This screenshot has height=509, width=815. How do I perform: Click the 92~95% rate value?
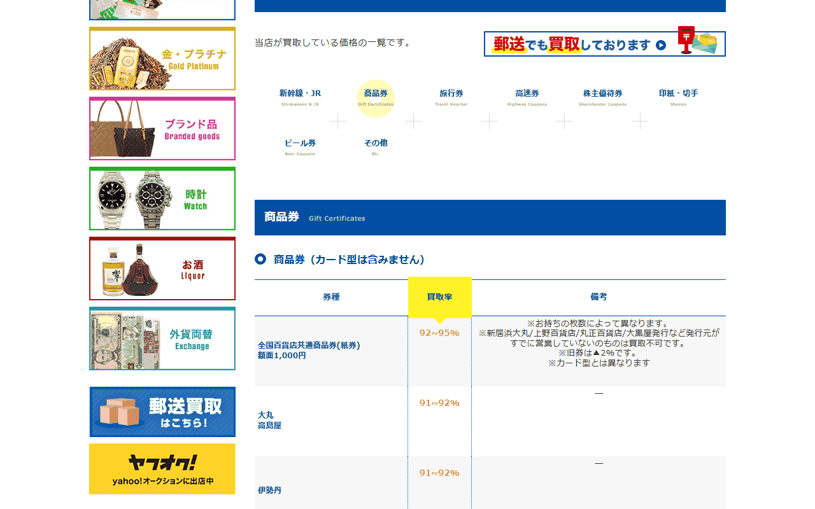coord(439,333)
